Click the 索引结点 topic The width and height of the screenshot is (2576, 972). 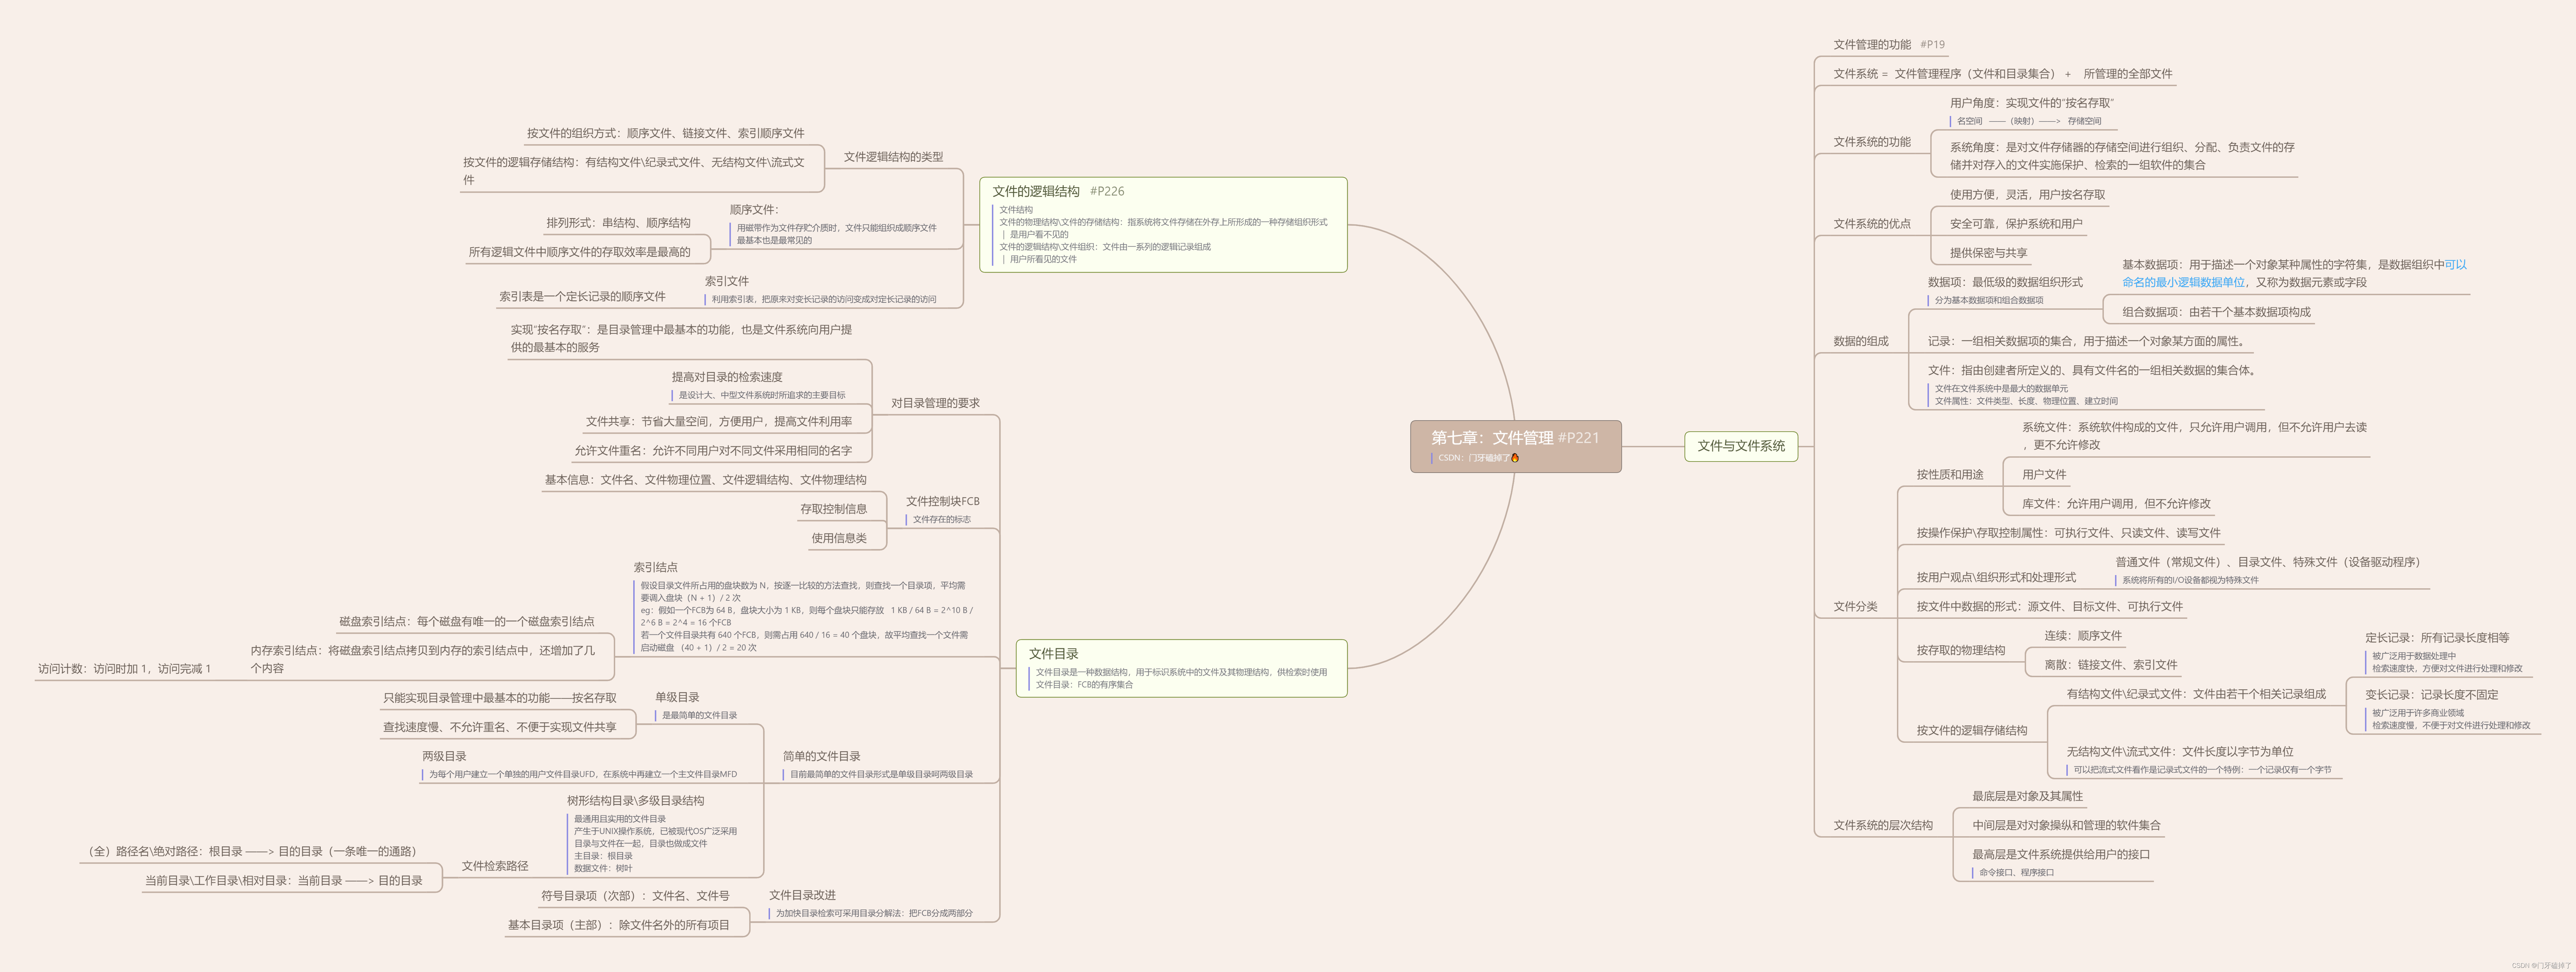655,567
